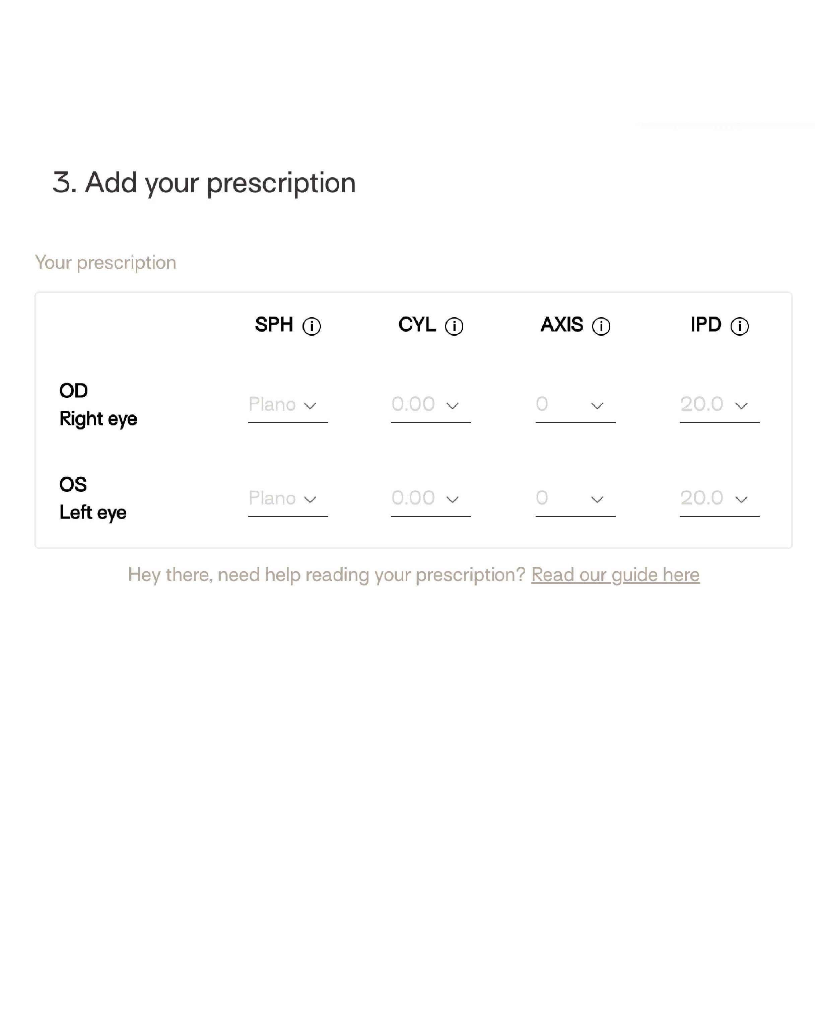Click the CYL column header text
Screen dimensions: 815x1019
coord(417,325)
